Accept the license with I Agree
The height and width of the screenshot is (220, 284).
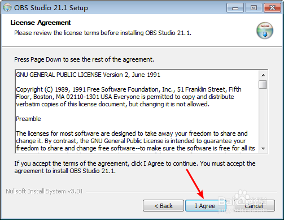point(206,206)
